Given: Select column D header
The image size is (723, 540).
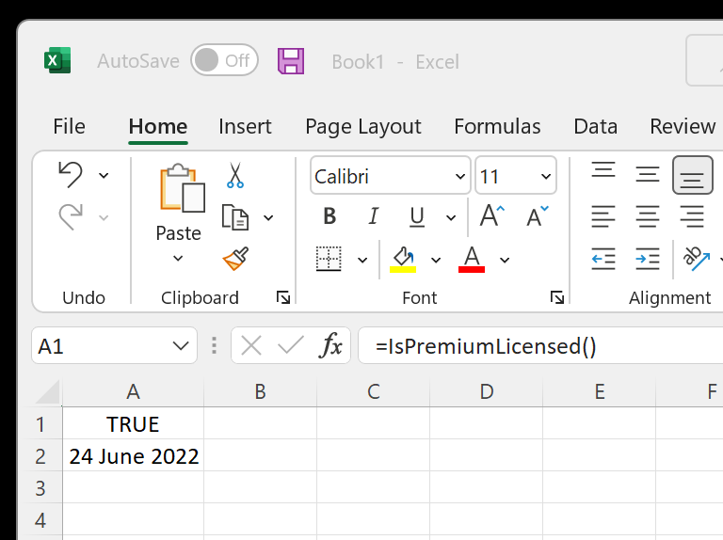Looking at the screenshot, I should (x=487, y=391).
